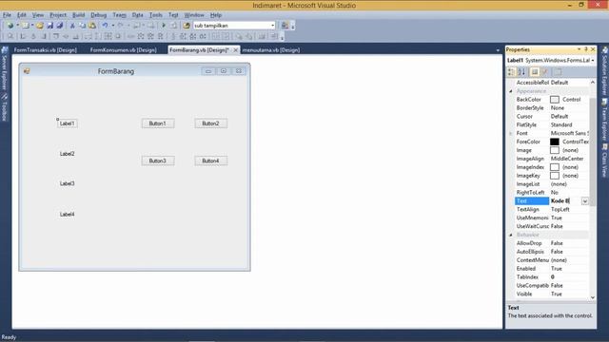Select Button1 on the form designer
Screen dimensions: 609x342
coord(158,123)
